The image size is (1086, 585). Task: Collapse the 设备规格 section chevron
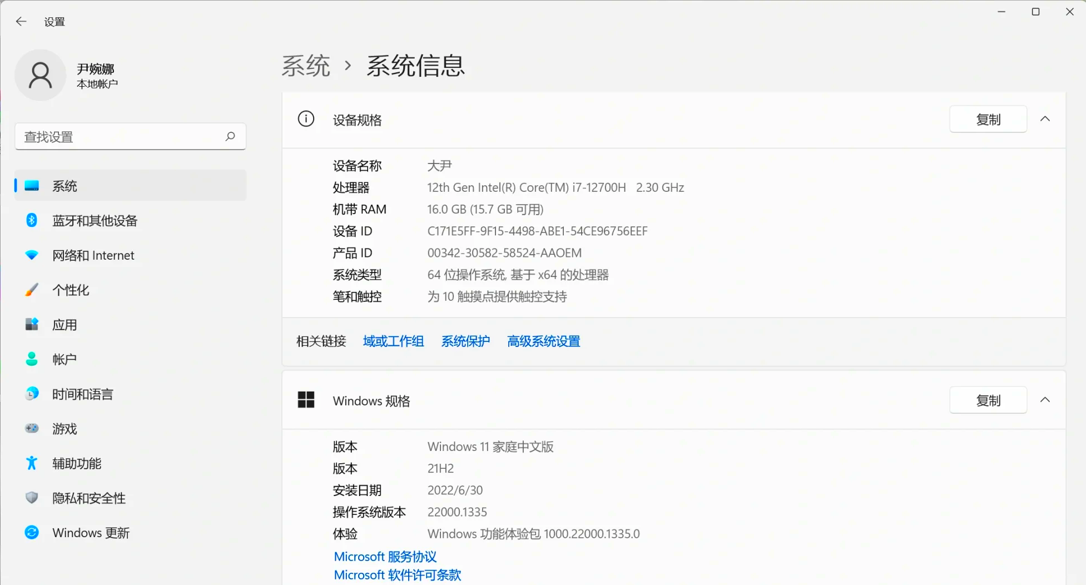coord(1045,119)
